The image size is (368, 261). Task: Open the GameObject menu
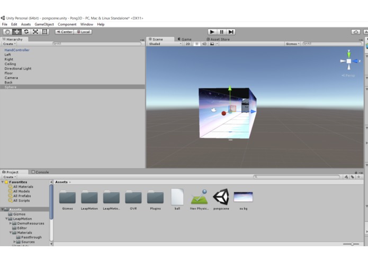tap(44, 24)
